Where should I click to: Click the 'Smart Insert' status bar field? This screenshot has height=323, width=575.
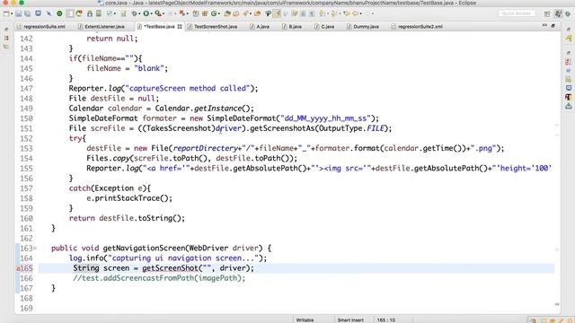point(350,320)
